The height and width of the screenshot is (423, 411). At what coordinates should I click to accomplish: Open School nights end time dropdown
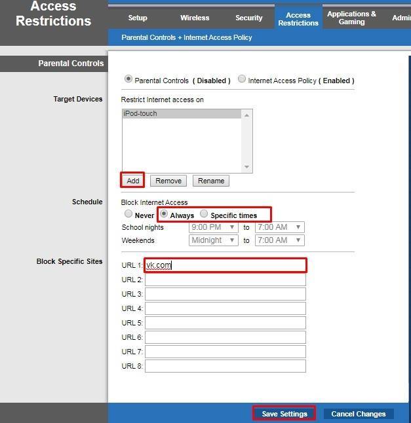(x=279, y=227)
